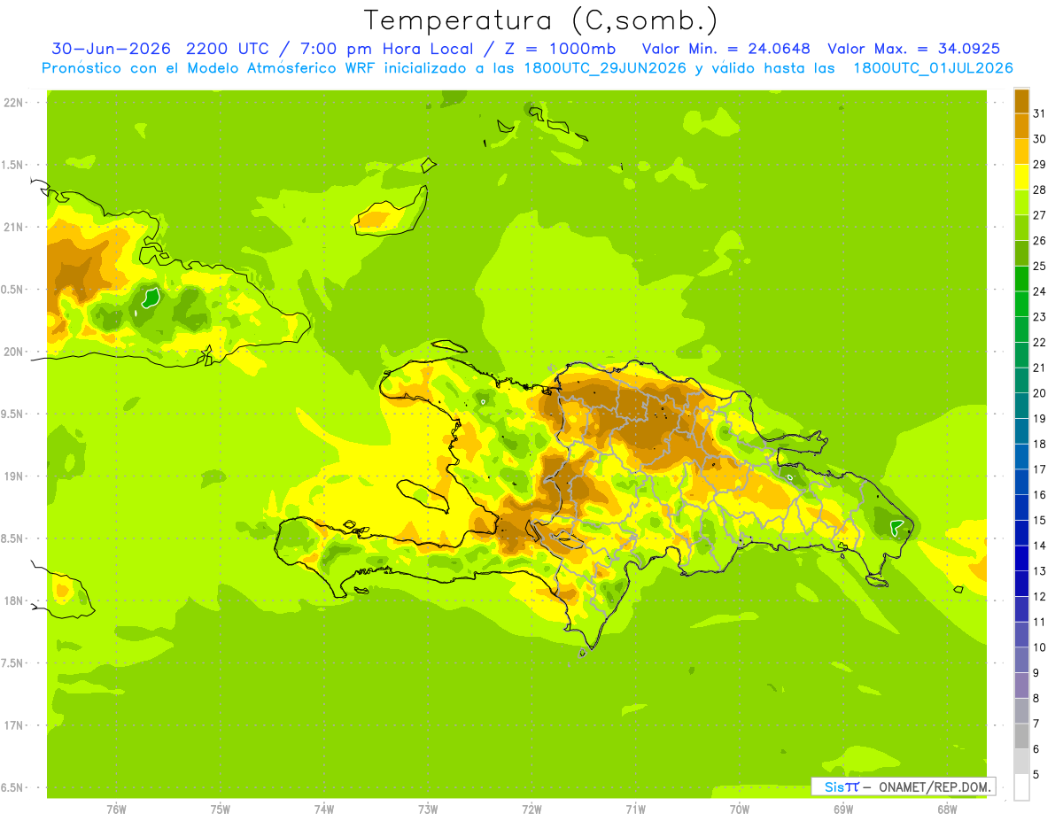Click the "72W" longitude label

[531, 809]
